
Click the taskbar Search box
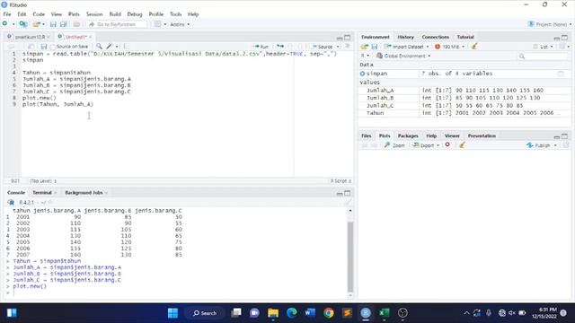click(x=205, y=313)
